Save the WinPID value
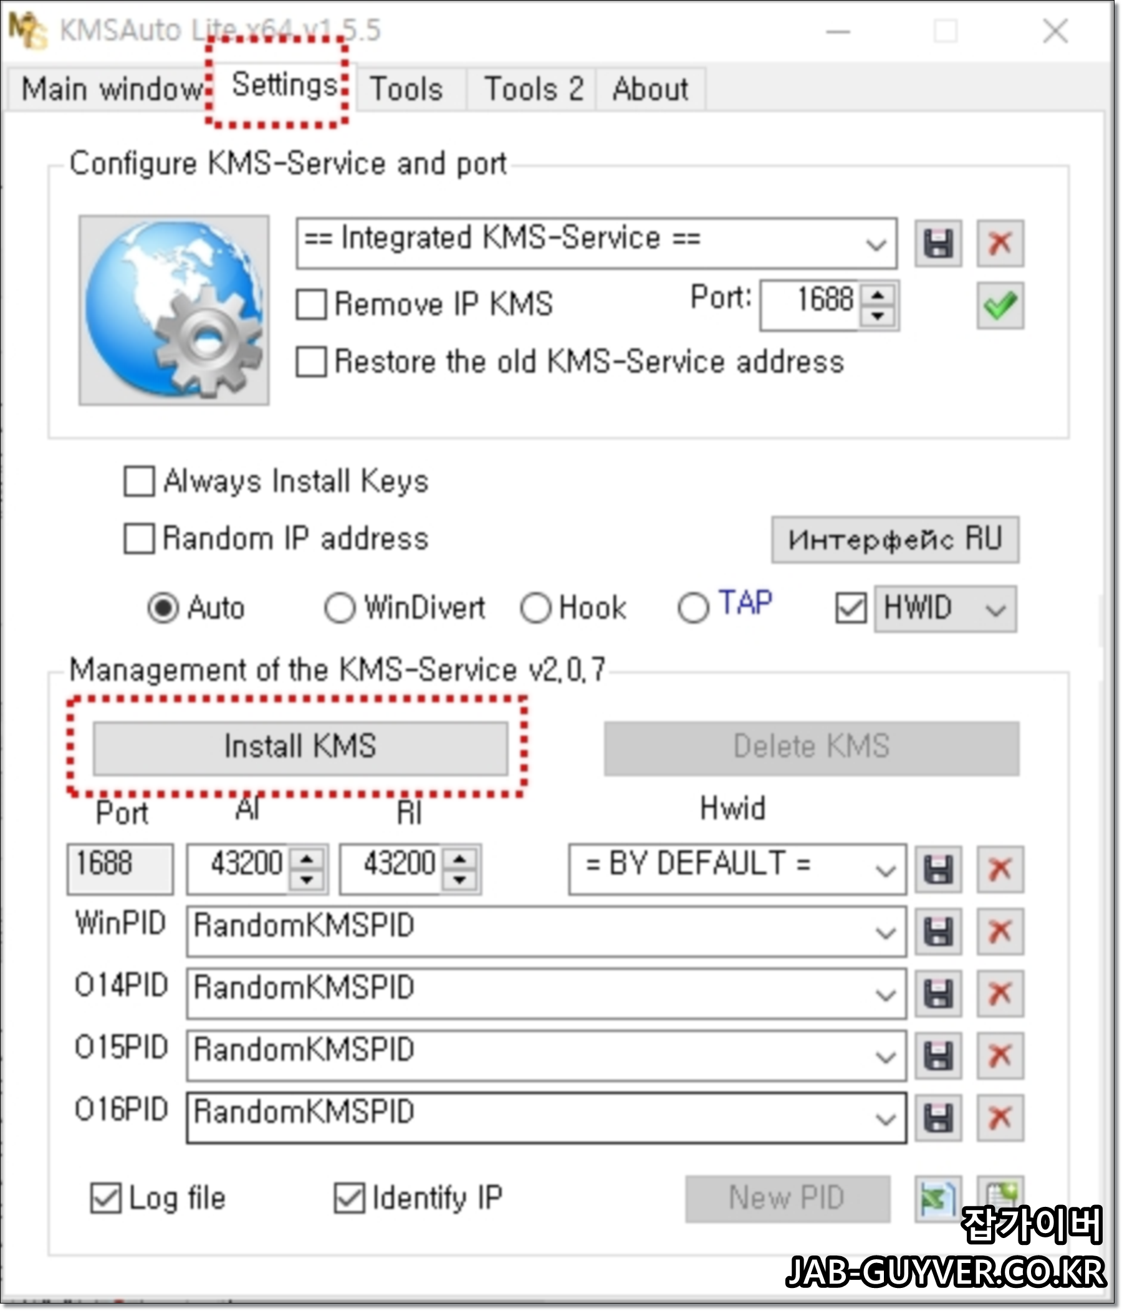The height and width of the screenshot is (1311, 1122). click(938, 931)
